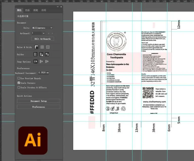Enable Scale Strokes & Effects checkbox
This screenshot has height=161, width=194.
click(19, 87)
